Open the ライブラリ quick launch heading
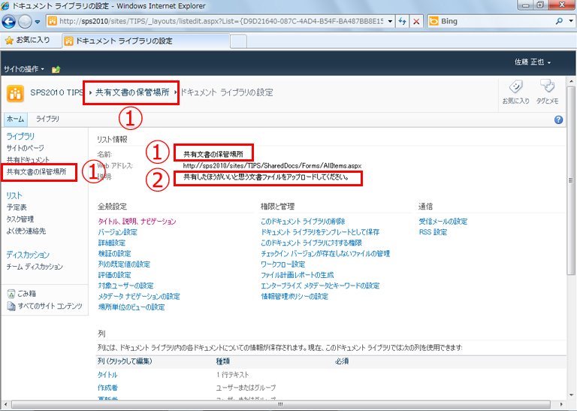This screenshot has width=577, height=411. tap(20, 136)
